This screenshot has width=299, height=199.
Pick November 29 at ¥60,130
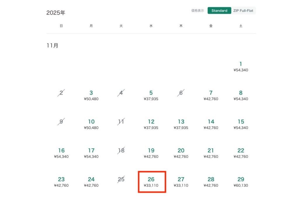tap(241, 182)
